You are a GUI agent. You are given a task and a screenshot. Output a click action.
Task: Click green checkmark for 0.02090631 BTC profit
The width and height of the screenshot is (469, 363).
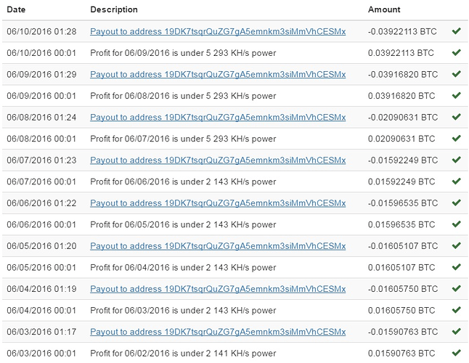tap(456, 138)
